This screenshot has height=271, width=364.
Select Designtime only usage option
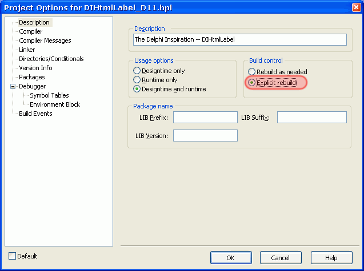click(x=137, y=71)
